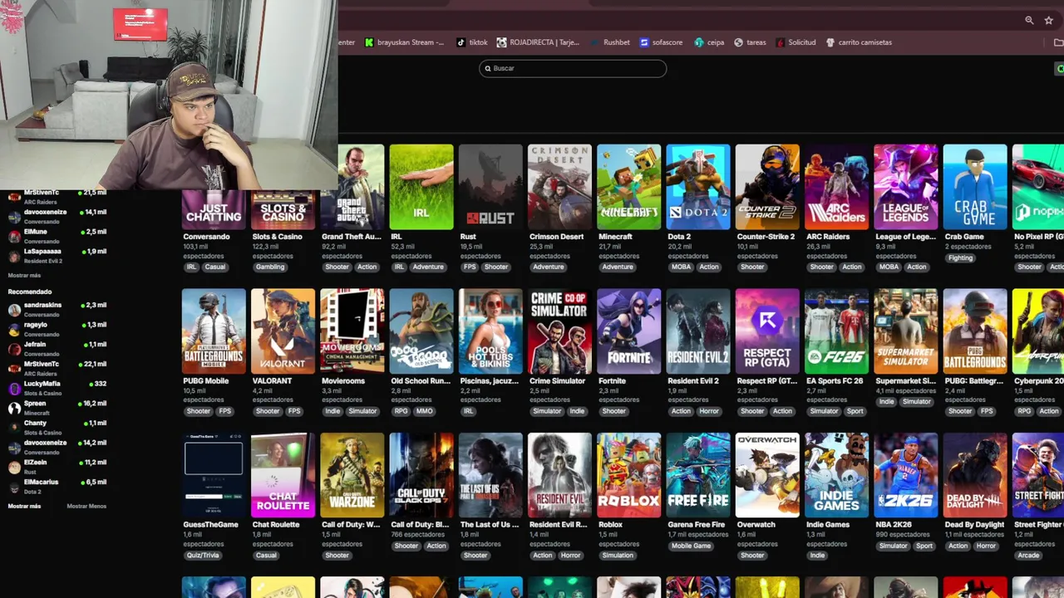The height and width of the screenshot is (598, 1064).
Task: Open the Fortnite category card
Action: [628, 331]
